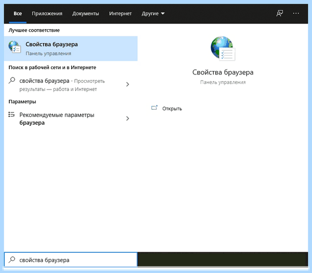
Task: Open the Приложения tab
Action: [x=47, y=14]
